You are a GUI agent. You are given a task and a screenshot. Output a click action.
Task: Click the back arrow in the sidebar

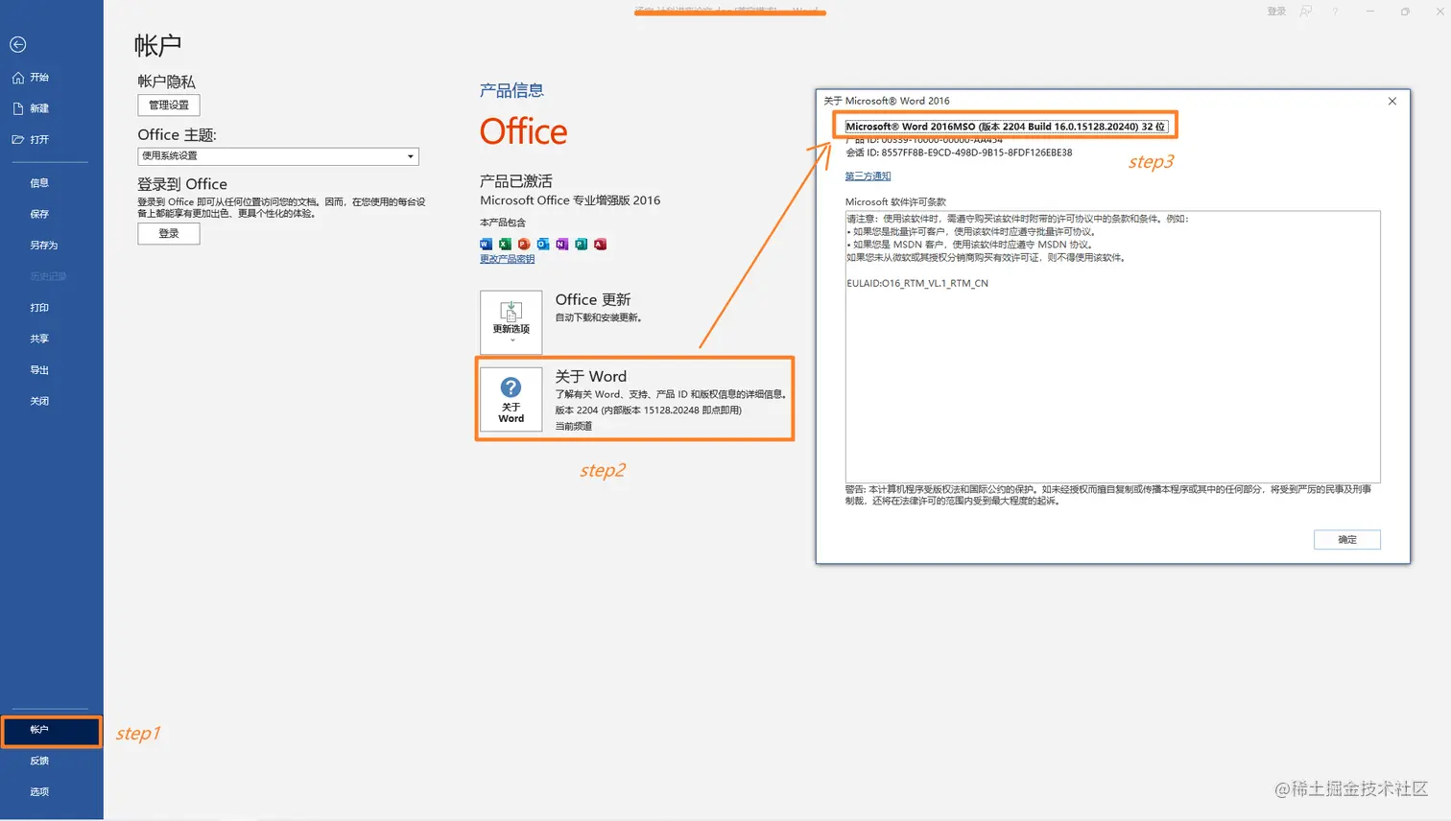pyautogui.click(x=17, y=44)
